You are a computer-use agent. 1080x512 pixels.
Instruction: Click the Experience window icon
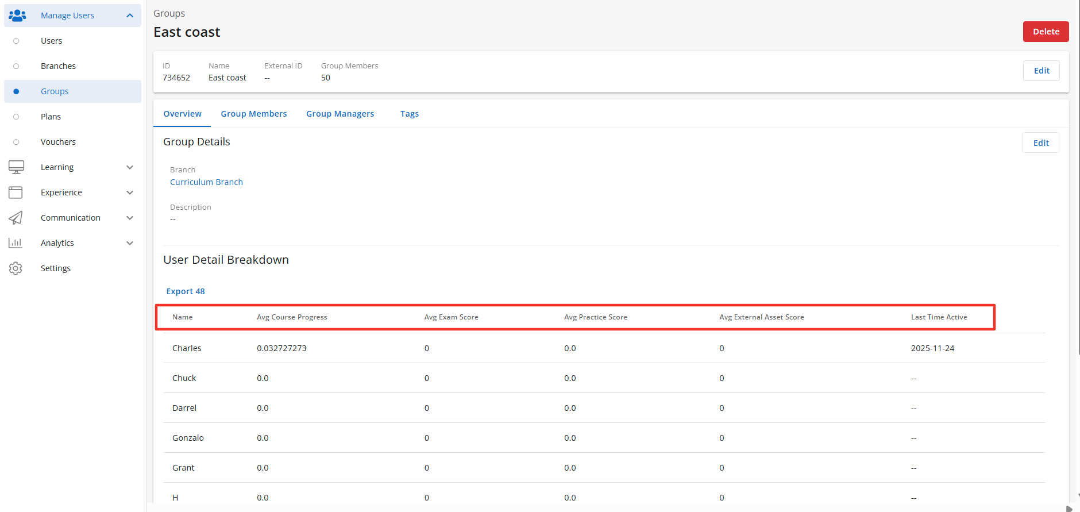click(16, 193)
